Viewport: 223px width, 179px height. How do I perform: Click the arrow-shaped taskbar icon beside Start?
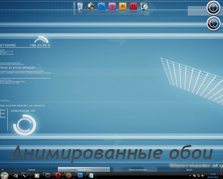pos(15,176)
